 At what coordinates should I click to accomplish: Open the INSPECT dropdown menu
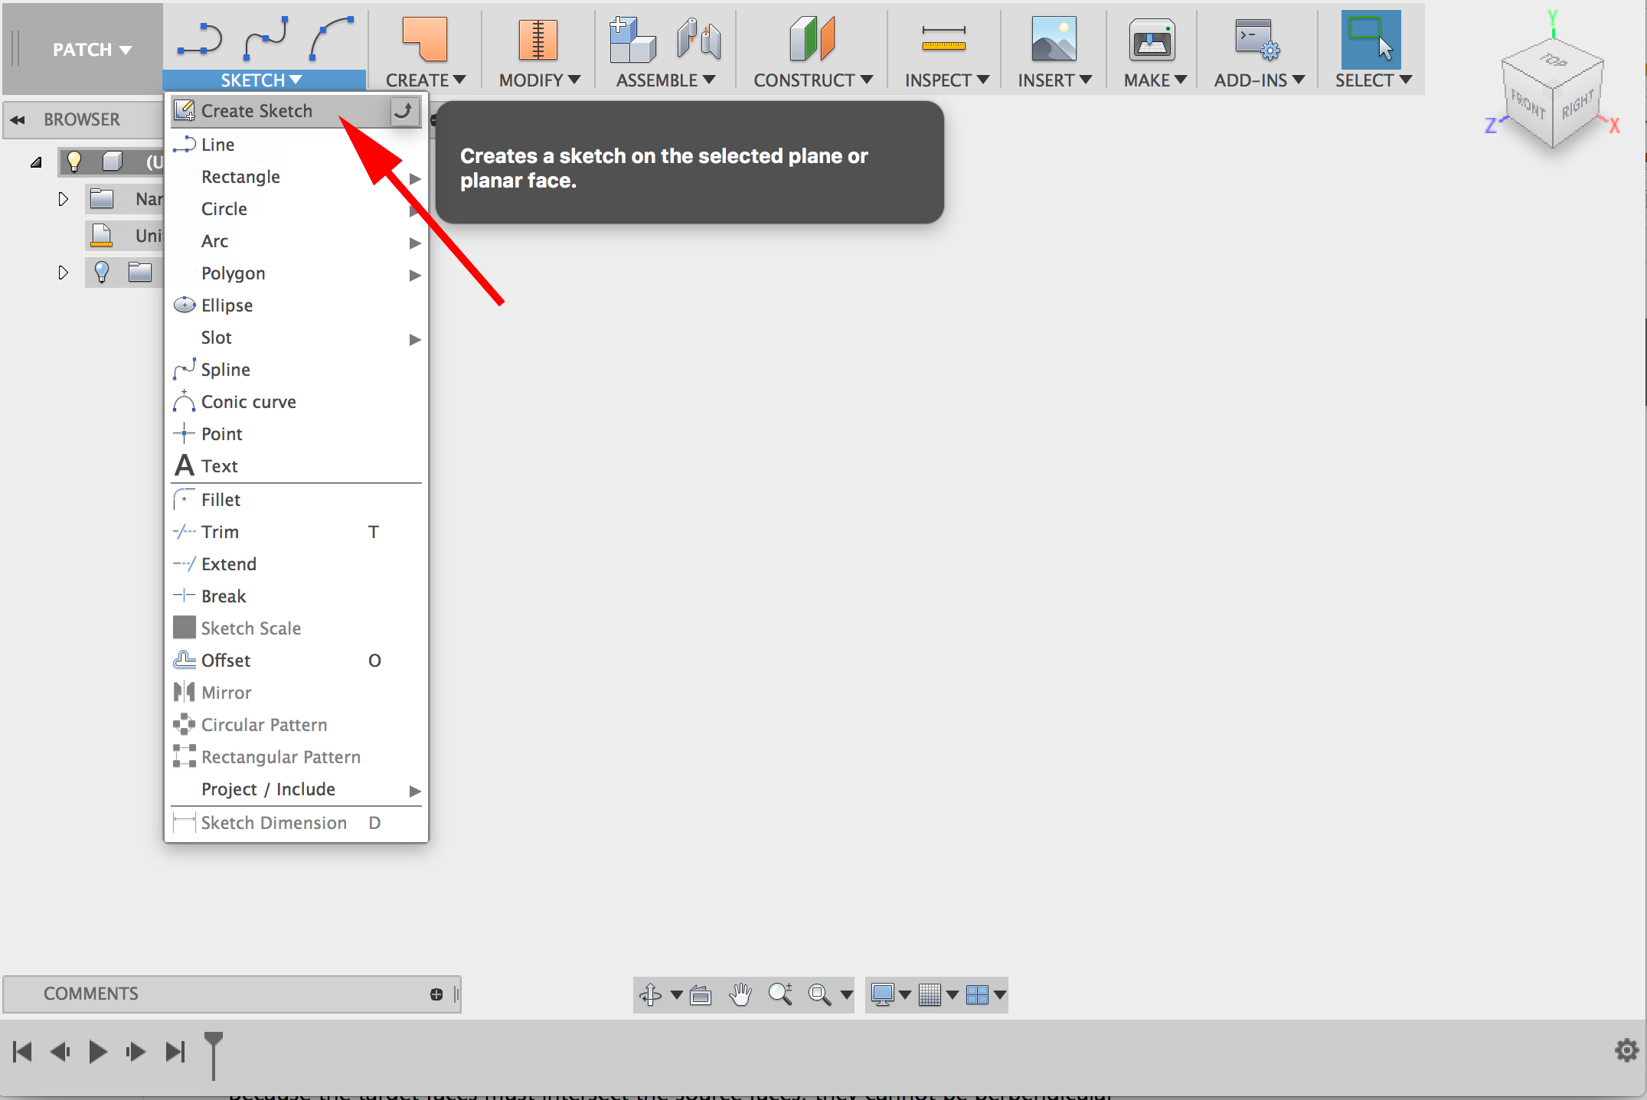coord(947,80)
